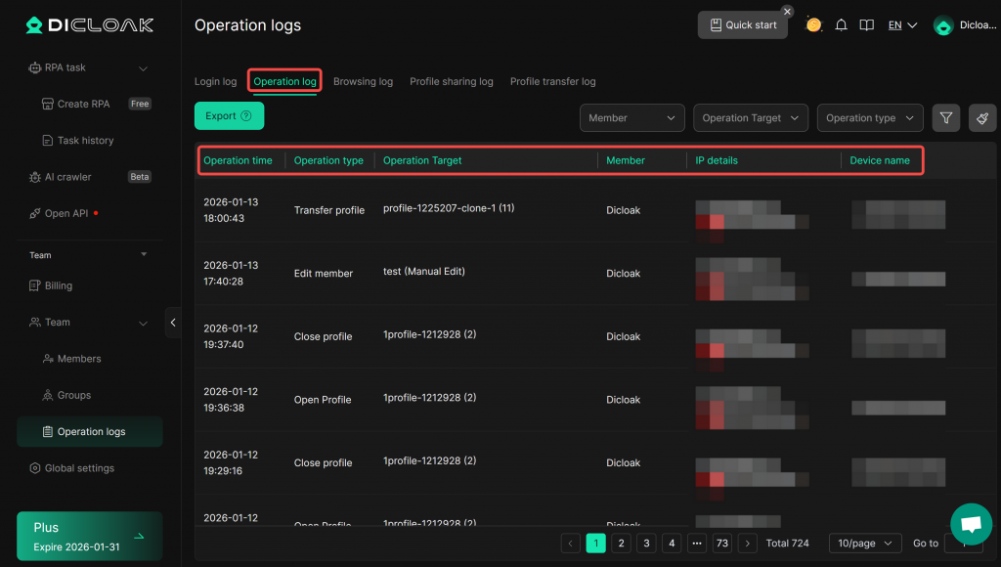Click the Export button
Viewport: 1001px width, 567px height.
click(x=229, y=115)
